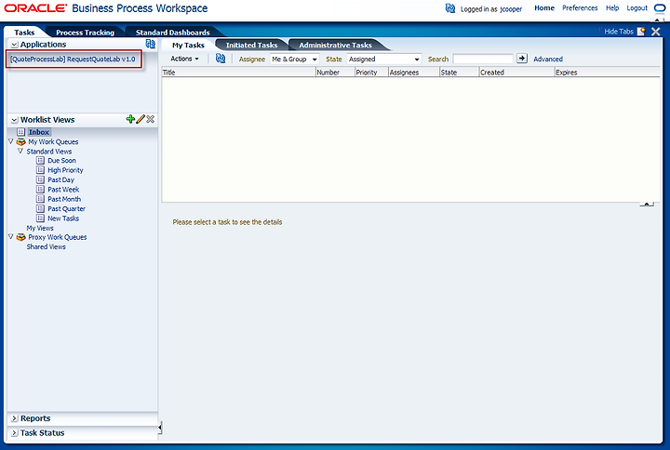Click the Past Week view icon
The width and height of the screenshot is (670, 450).
pos(40,189)
